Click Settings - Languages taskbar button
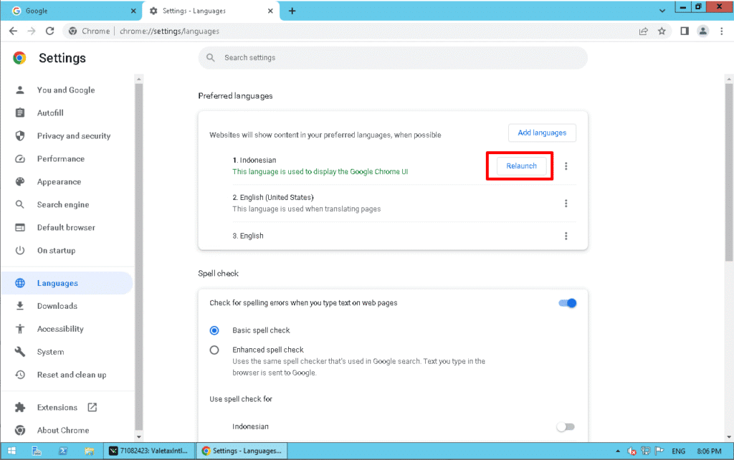 (242, 451)
